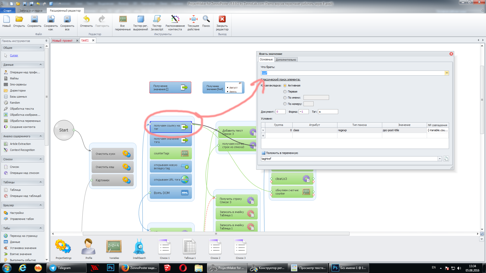Switch to Расширенный редактор tab

point(65,11)
